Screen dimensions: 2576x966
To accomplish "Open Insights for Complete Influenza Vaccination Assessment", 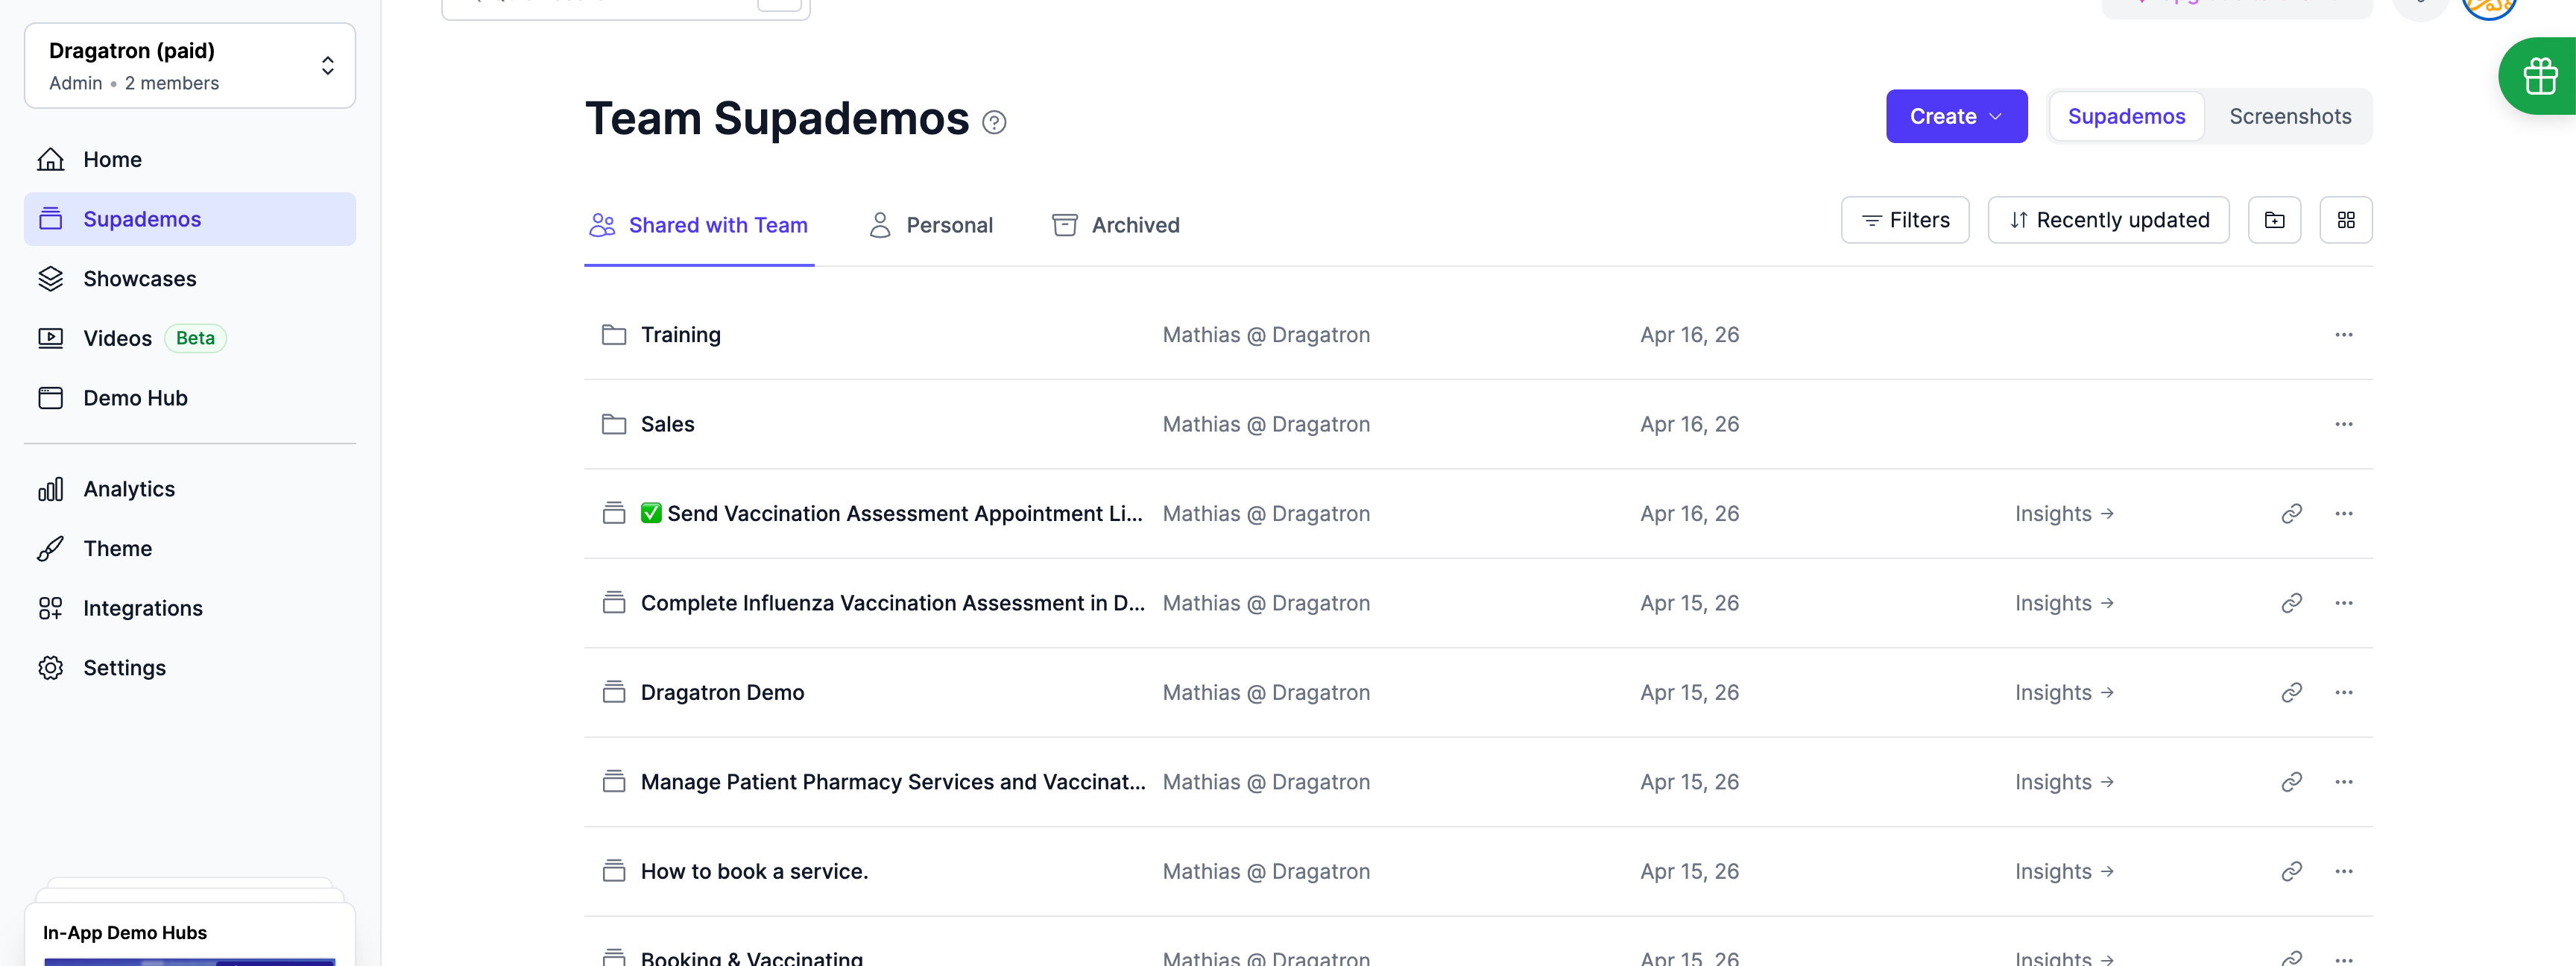I will tap(2064, 603).
